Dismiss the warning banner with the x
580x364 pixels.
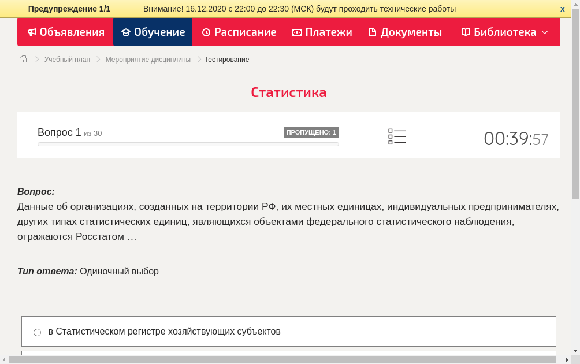pyautogui.click(x=562, y=9)
